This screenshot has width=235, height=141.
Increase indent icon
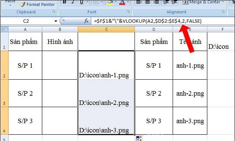[x=174, y=2]
